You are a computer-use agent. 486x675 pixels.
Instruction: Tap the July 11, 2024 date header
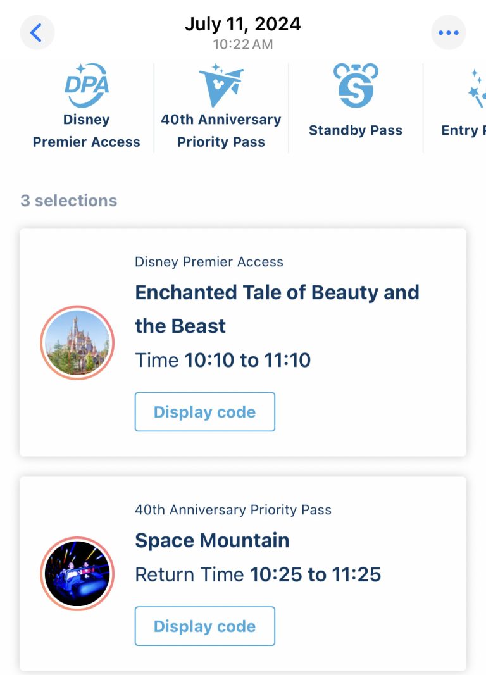(x=243, y=24)
